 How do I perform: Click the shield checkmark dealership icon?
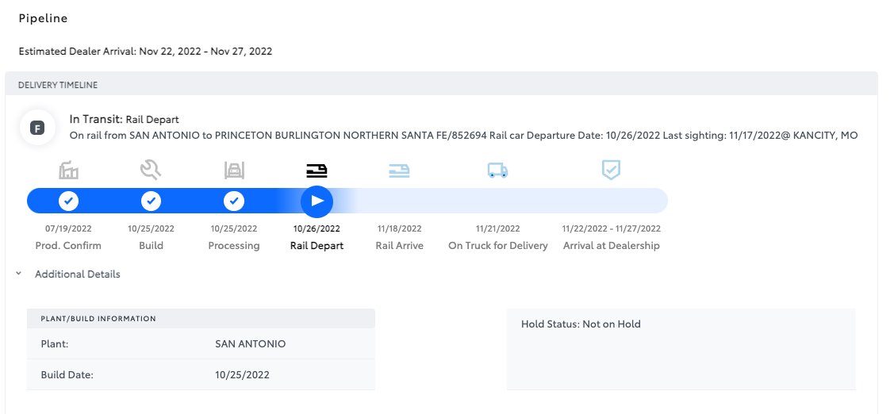click(x=611, y=170)
